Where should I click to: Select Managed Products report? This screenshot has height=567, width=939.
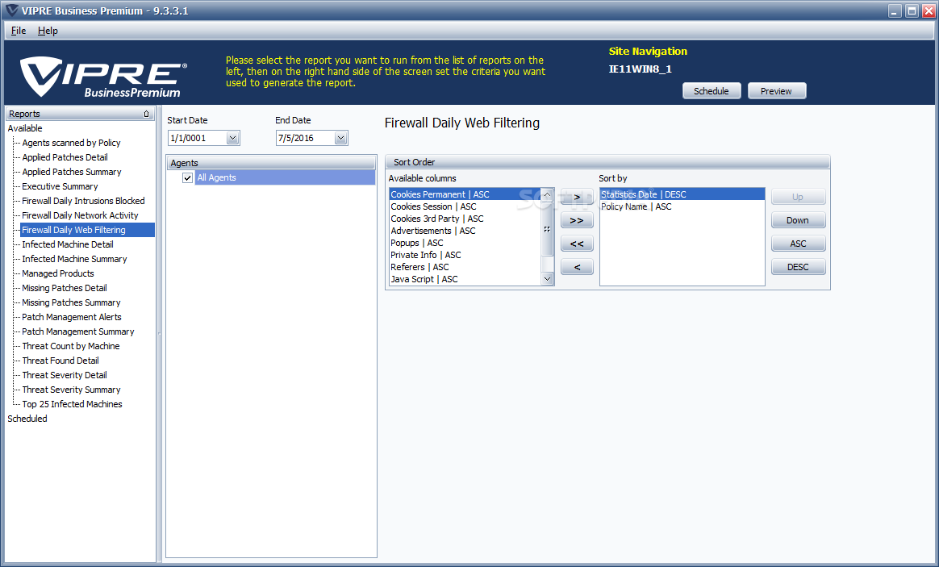57,273
